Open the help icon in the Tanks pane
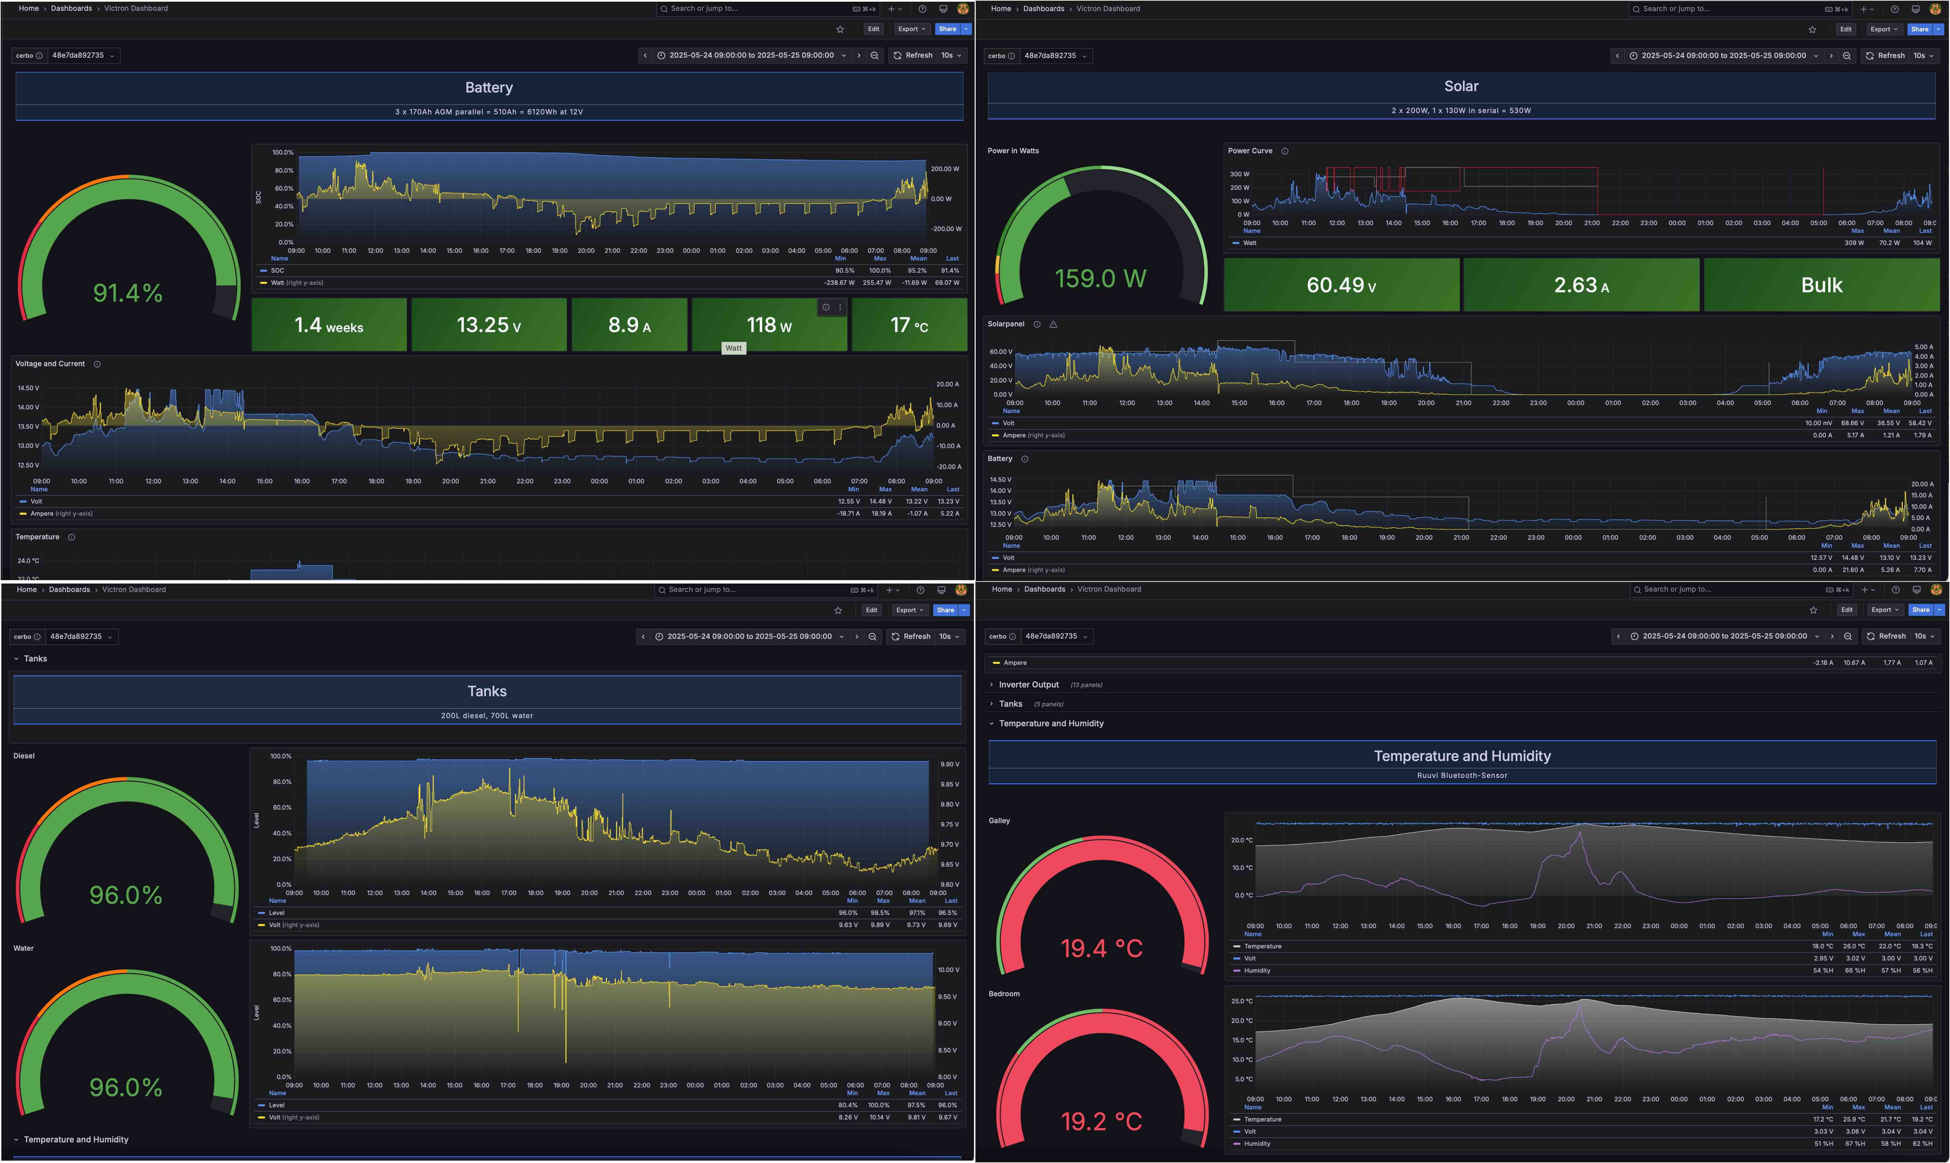Viewport: 1950px width, 1163px height. [921, 590]
